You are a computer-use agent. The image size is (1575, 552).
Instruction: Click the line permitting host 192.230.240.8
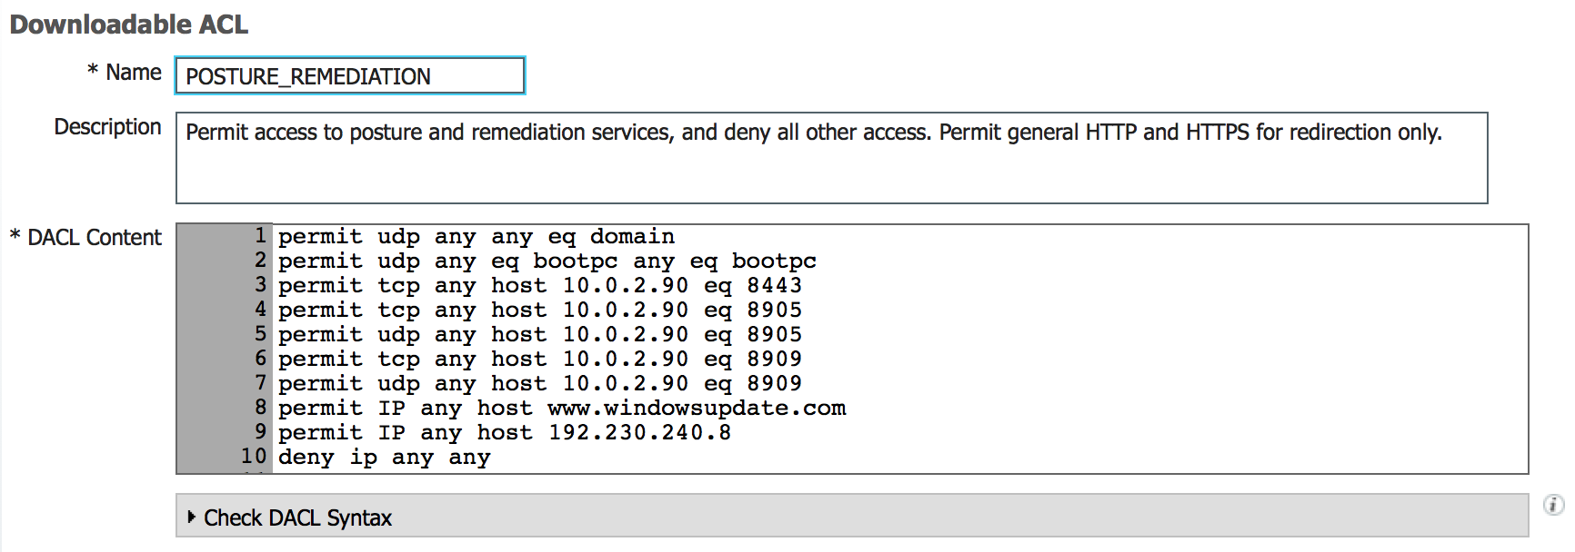click(504, 433)
